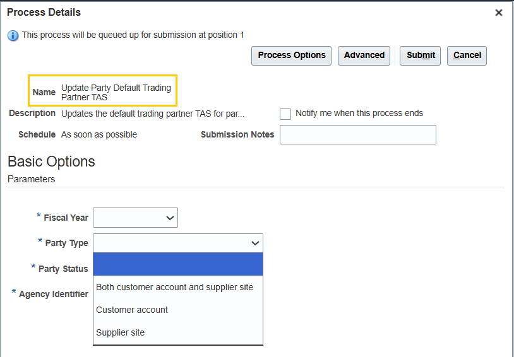
Task: Click the Party Type label
Action: [x=66, y=243]
